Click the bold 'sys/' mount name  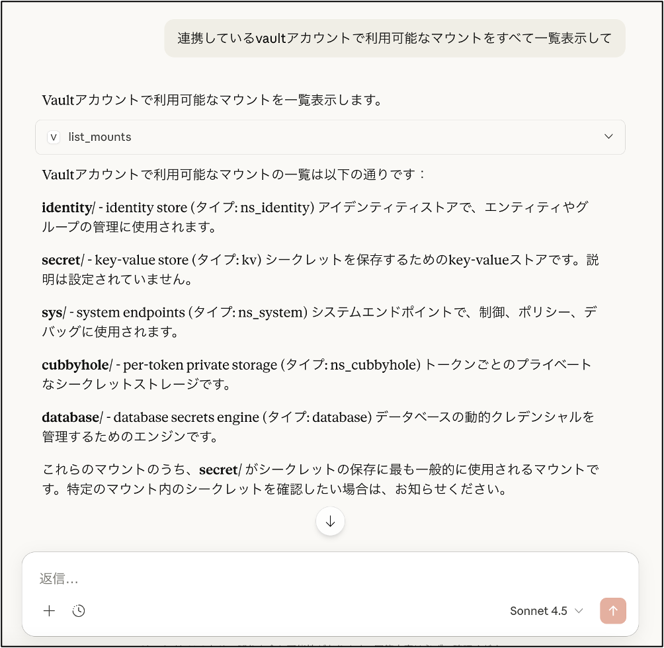click(x=54, y=313)
